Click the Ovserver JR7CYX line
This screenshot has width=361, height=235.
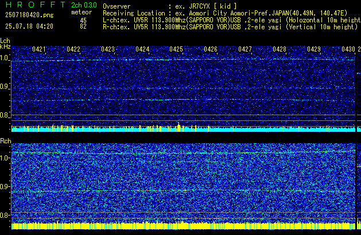[170, 6]
